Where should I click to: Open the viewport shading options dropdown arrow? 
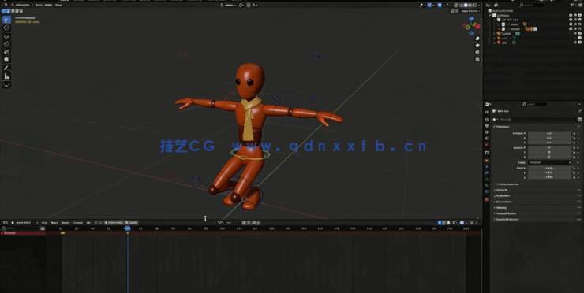pyautogui.click(x=479, y=6)
